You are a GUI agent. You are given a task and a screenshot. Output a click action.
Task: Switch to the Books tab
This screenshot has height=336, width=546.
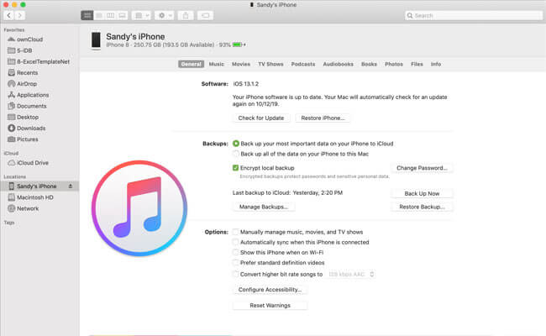369,64
